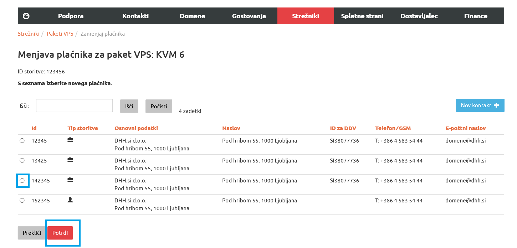Click the Zamenjaj plačnika breadcrumb text
This screenshot has height=248, width=517.
click(x=103, y=34)
